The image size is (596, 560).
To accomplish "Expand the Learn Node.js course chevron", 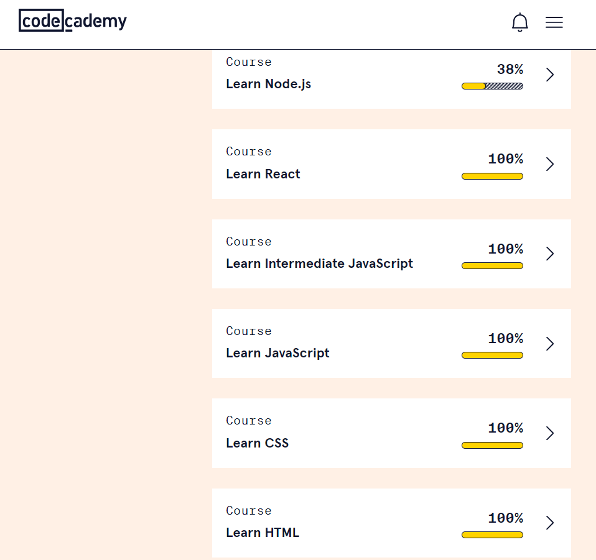I will coord(549,75).
